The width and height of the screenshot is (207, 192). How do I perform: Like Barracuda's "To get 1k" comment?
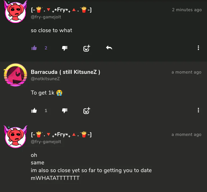click(x=34, y=110)
